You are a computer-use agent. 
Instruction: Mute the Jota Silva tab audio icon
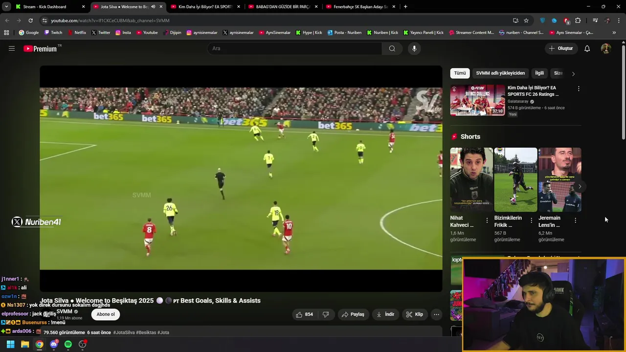153,7
